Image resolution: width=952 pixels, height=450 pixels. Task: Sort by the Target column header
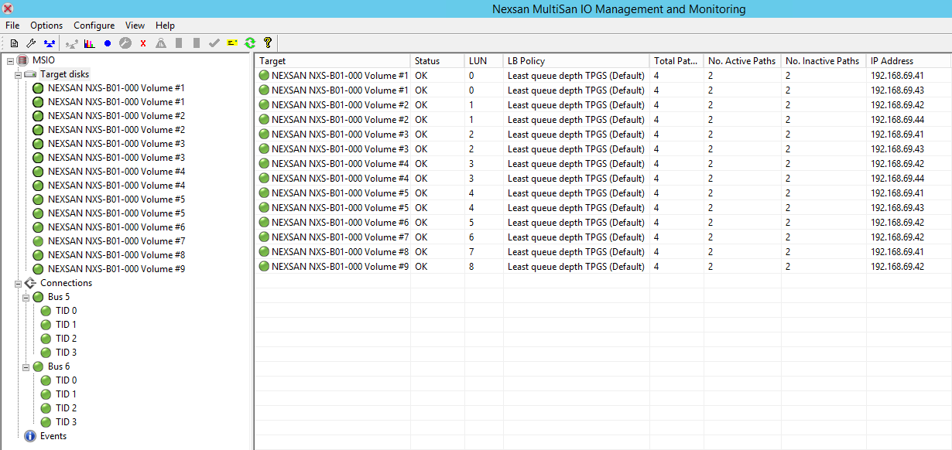[333, 61]
